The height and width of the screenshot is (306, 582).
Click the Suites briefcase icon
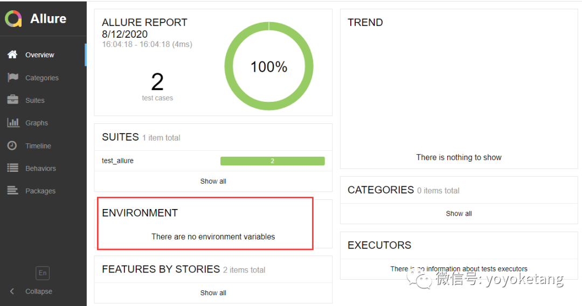[x=12, y=100]
